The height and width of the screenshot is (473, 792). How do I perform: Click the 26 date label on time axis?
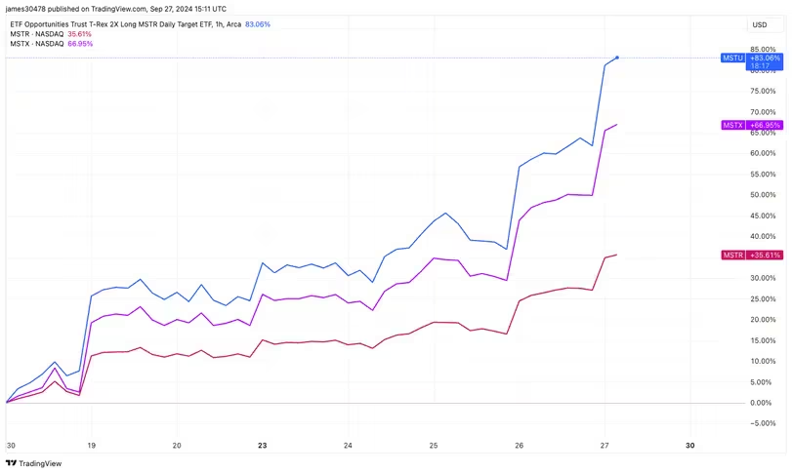[520, 445]
